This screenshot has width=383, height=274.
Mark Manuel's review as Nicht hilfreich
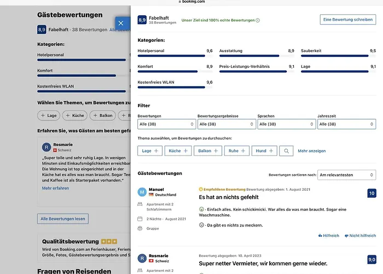point(360,236)
